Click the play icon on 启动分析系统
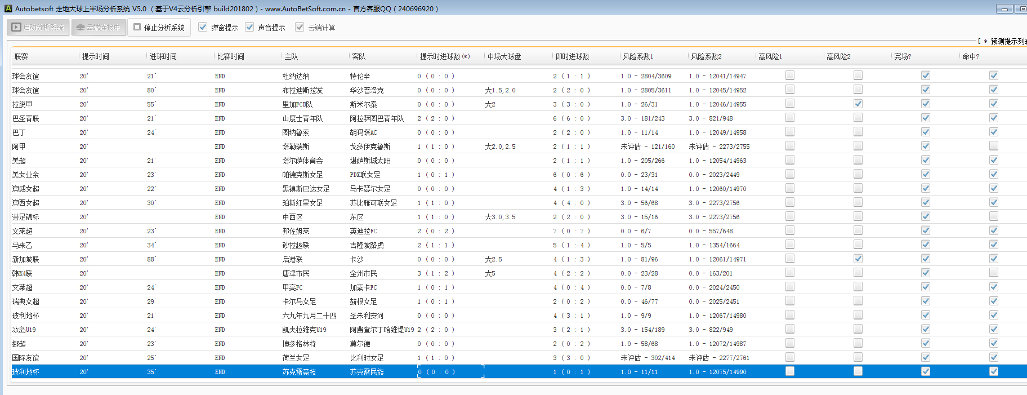Screen dimensions: 1027x395 pyautogui.click(x=17, y=27)
